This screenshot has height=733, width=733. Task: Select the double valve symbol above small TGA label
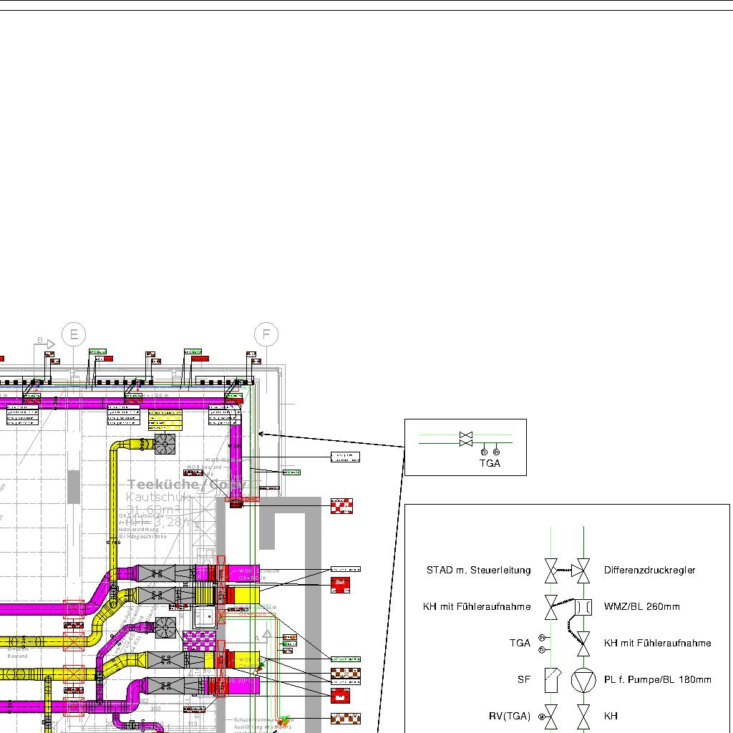tap(466, 439)
